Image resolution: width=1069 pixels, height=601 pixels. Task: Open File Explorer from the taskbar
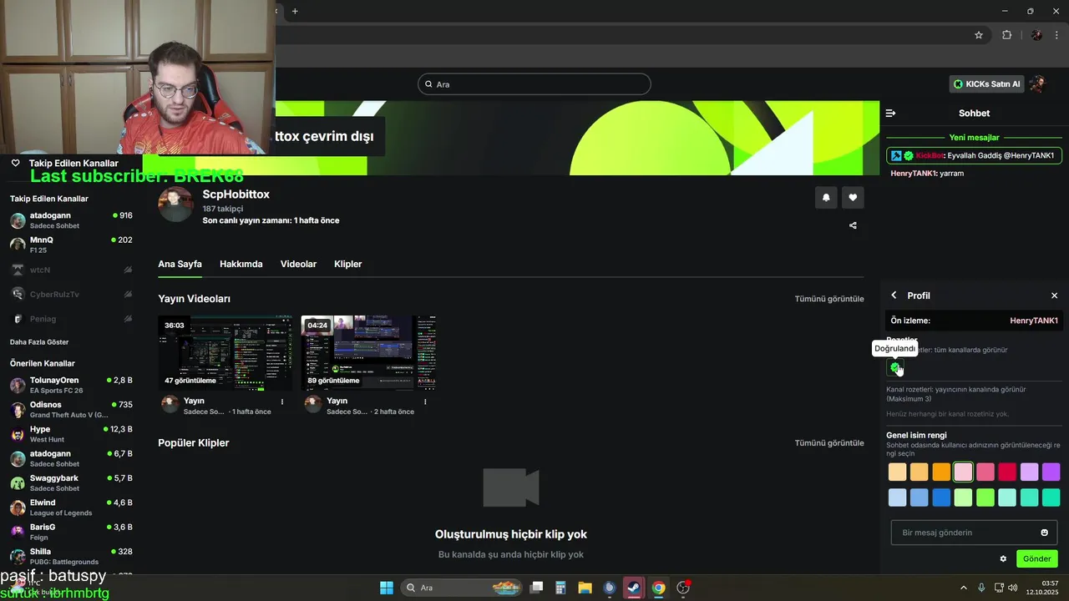[585, 588]
